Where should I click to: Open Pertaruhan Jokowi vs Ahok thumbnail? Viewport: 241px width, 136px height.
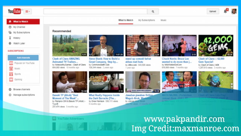click(179, 82)
